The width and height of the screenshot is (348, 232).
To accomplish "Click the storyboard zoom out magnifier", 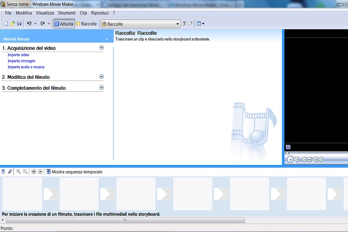I will point(25,171).
